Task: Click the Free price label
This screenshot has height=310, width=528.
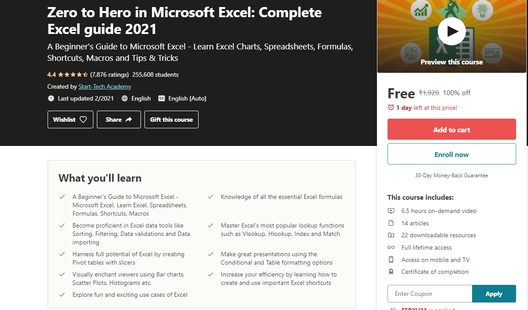Action: [401, 93]
